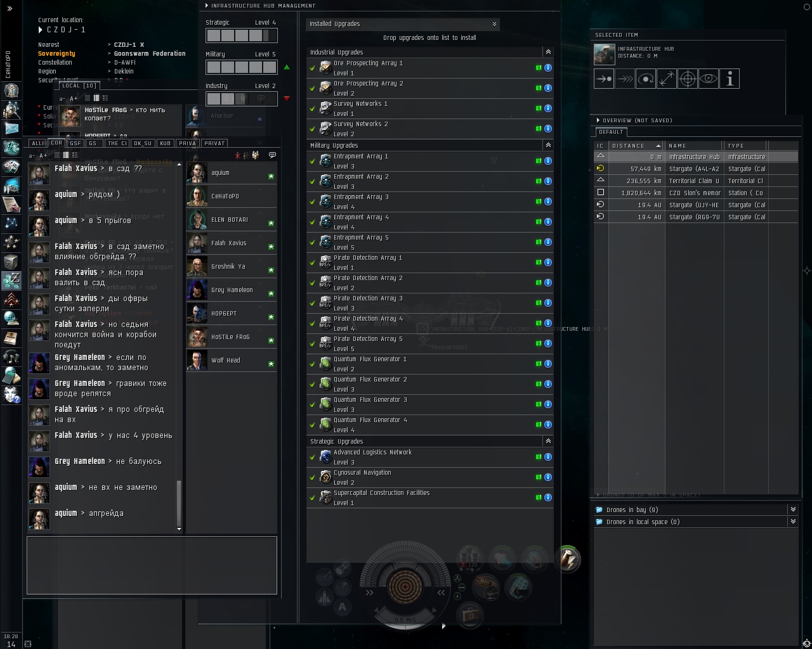Toggle online status of Survey Networks 2
This screenshot has height=649, width=812.
tap(539, 129)
